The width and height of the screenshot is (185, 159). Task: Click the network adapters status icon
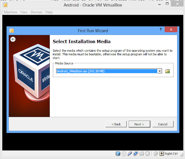(136, 154)
